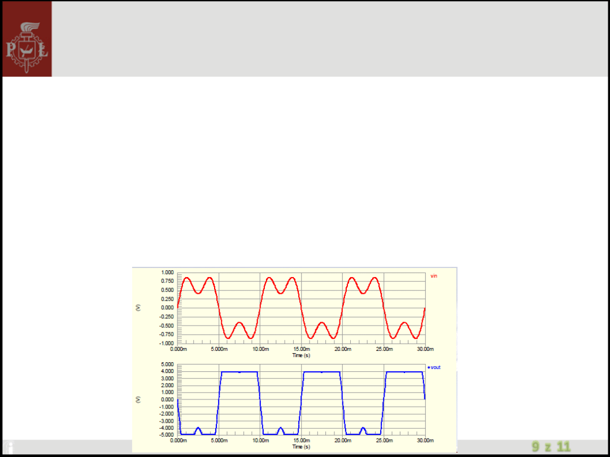Click the 25.00m tick on vout chart
Viewport: 610px width, 457px height.
tap(384, 441)
